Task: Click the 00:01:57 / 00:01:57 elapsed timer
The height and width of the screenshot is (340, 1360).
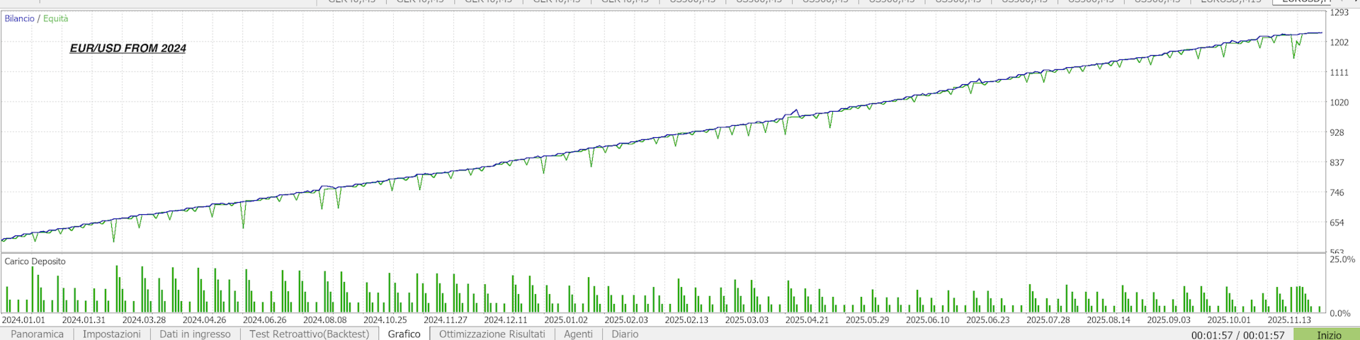Action: click(1237, 335)
